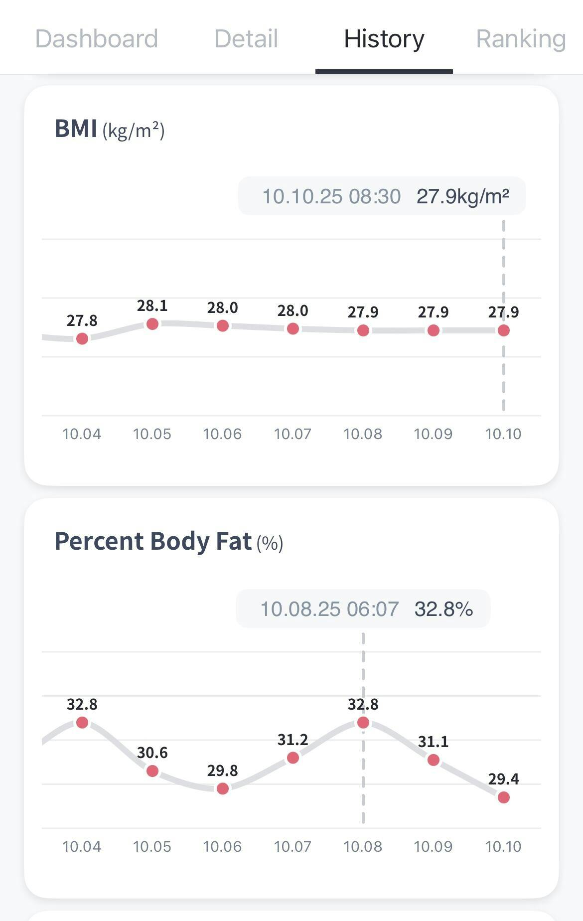Image resolution: width=583 pixels, height=921 pixels.
Task: Tap the BMI tooltip showing 27.9kg/m²
Action: coord(382,196)
